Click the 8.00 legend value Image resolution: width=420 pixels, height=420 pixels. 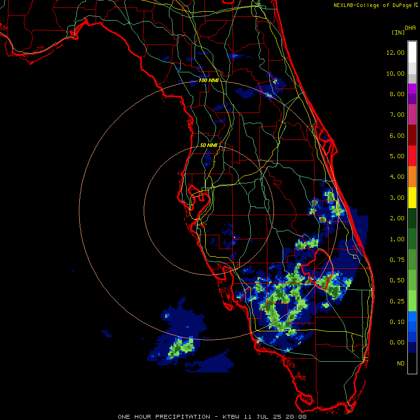397,94
